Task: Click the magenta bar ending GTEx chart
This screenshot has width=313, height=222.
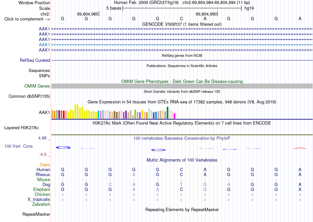Action: (x=175, y=116)
